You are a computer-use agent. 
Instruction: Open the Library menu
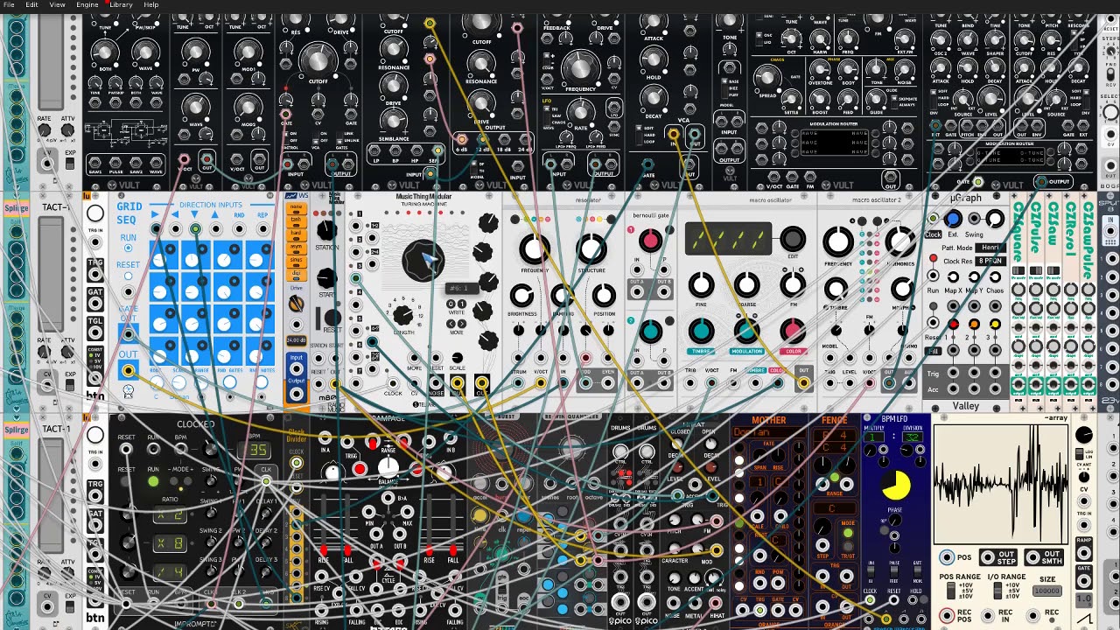click(121, 4)
